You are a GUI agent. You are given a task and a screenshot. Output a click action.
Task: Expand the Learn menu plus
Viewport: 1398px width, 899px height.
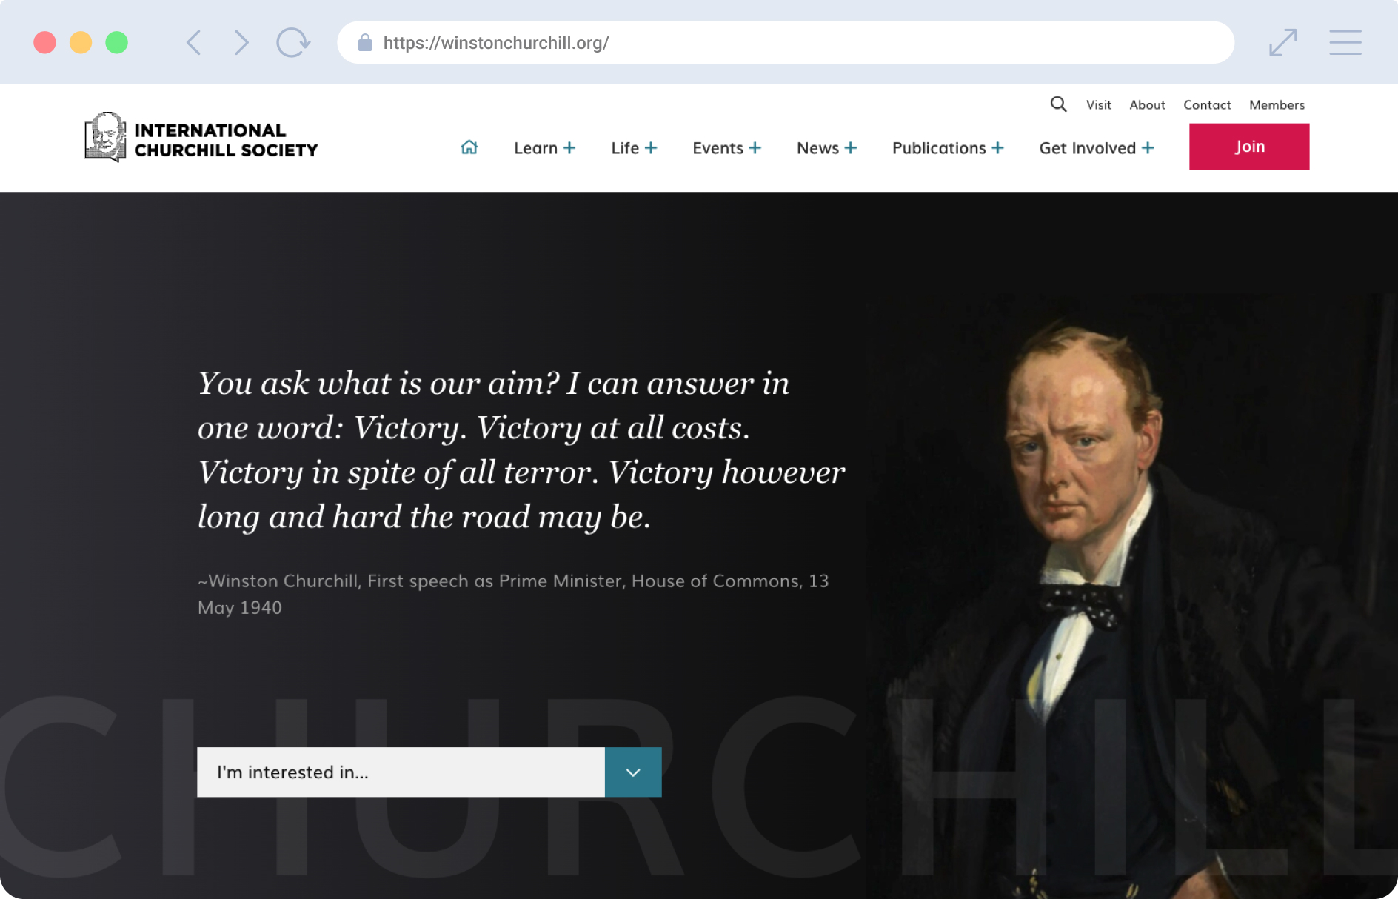(x=569, y=147)
